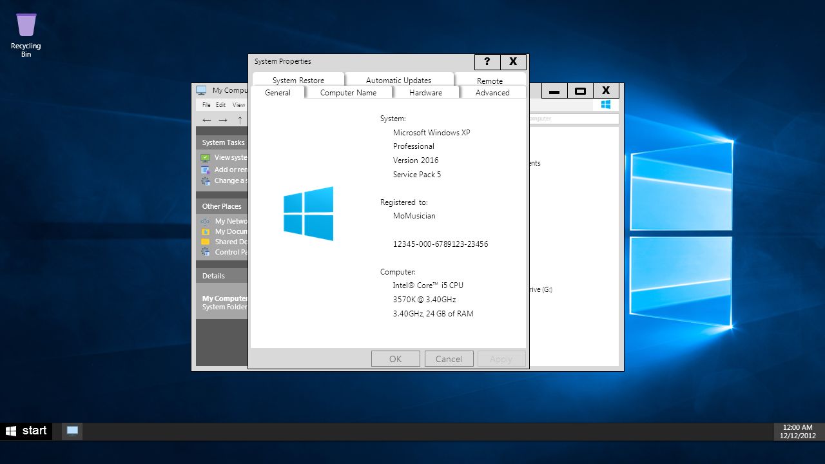Click the Shared Documents folder icon
This screenshot has width=825, height=464.
[206, 242]
